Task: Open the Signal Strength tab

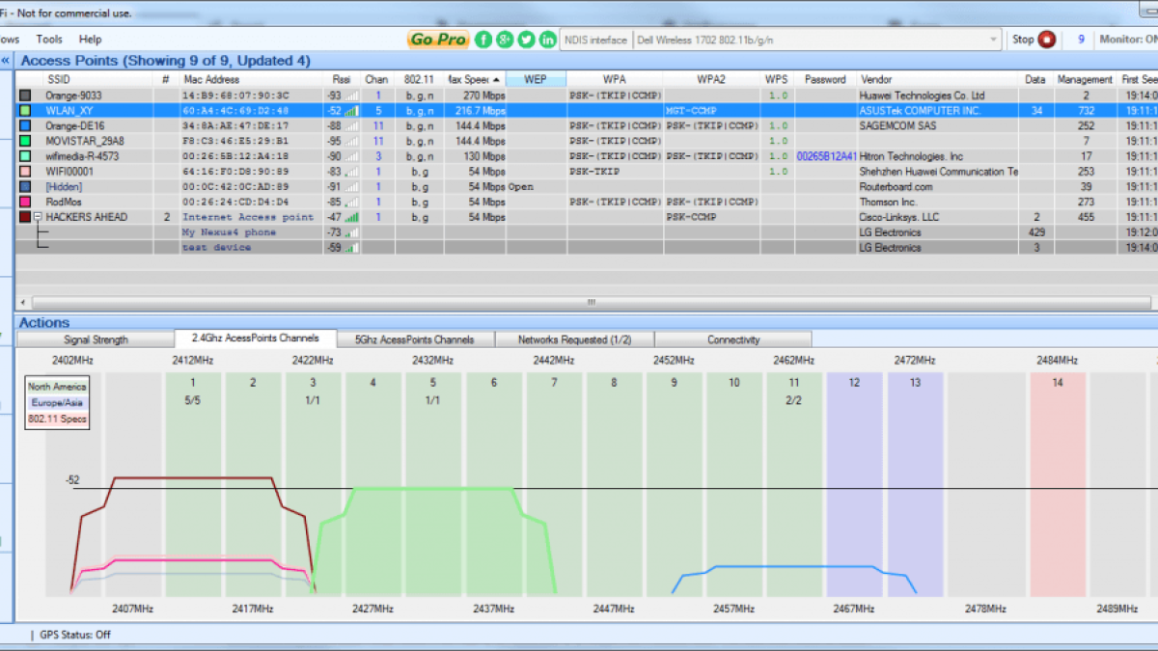Action: point(96,339)
